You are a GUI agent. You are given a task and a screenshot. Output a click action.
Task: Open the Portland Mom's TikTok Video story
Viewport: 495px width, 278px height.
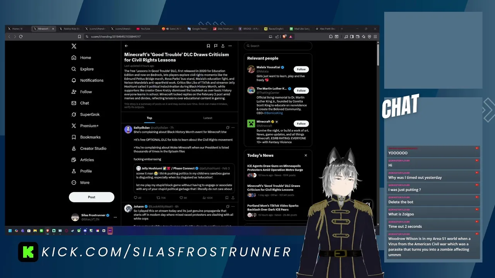(275, 210)
